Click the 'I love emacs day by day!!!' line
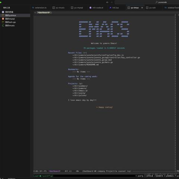 click(x=82, y=100)
